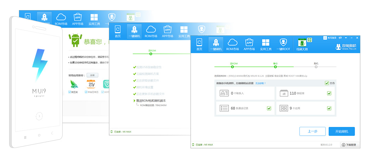Open 实用工具 grid in middle window
367x162 pixels.
tap(184, 32)
